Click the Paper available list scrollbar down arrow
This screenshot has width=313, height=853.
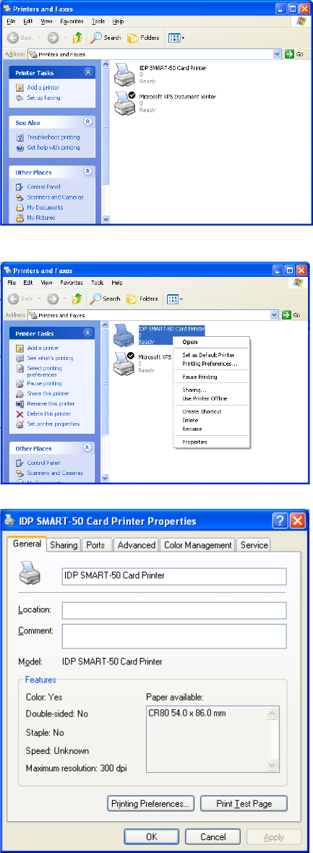(x=273, y=764)
